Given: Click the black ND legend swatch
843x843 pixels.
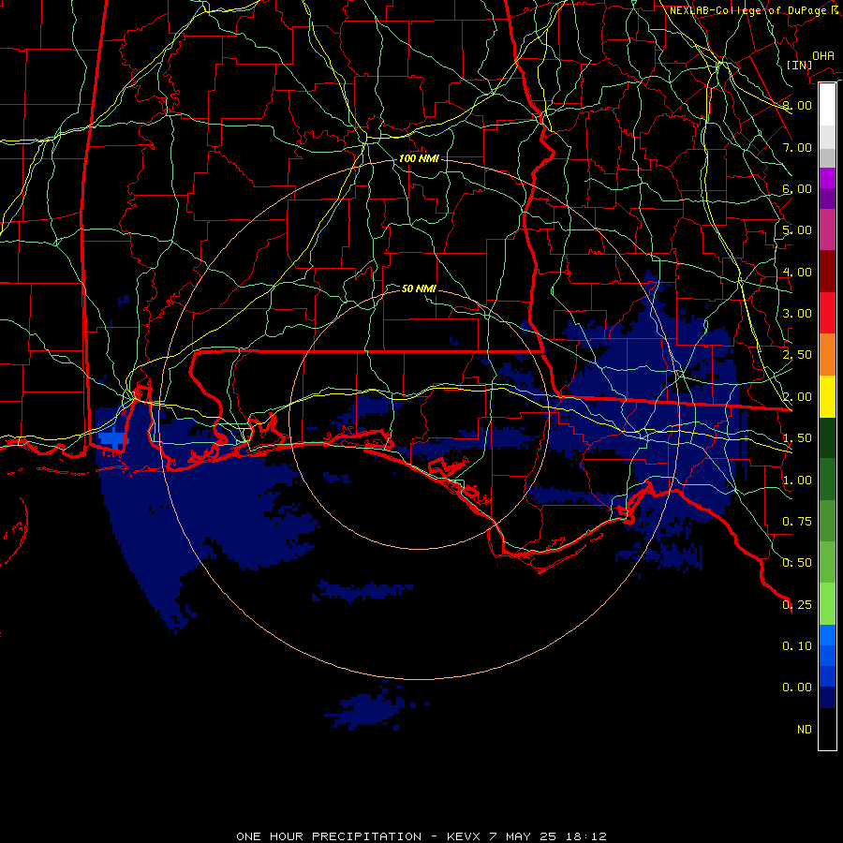Looking at the screenshot, I should (827, 729).
